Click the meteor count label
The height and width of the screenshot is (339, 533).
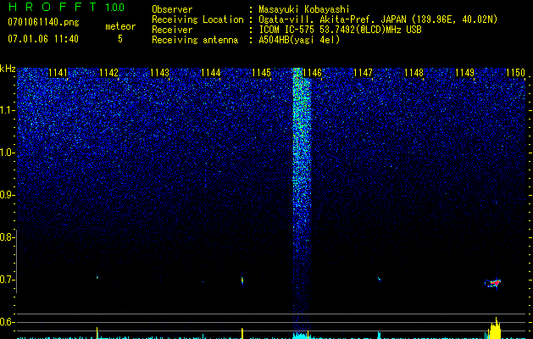point(120,26)
